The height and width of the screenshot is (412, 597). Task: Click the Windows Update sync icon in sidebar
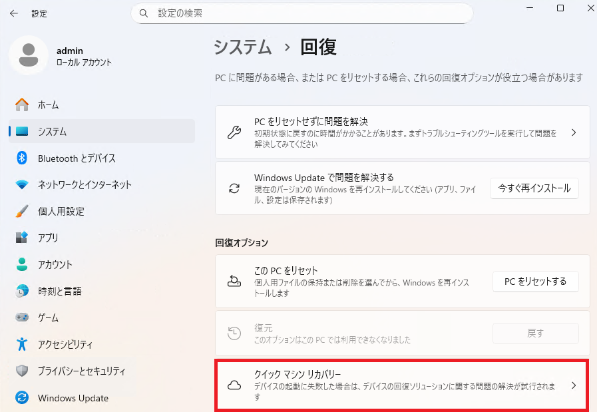(x=22, y=398)
